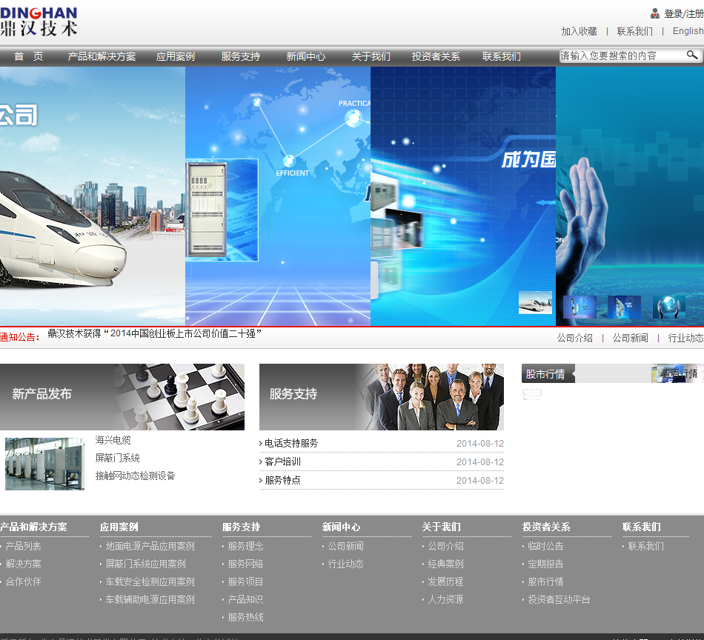Click footer link 解决方案
This screenshot has width=704, height=640.
[24, 564]
